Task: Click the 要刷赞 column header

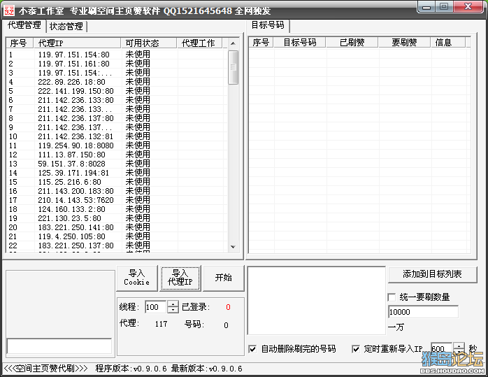Action: [404, 42]
